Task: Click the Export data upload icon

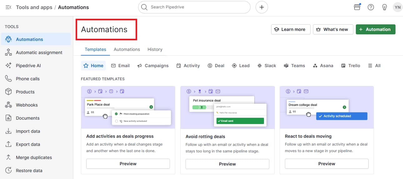Action: [x=8, y=144]
